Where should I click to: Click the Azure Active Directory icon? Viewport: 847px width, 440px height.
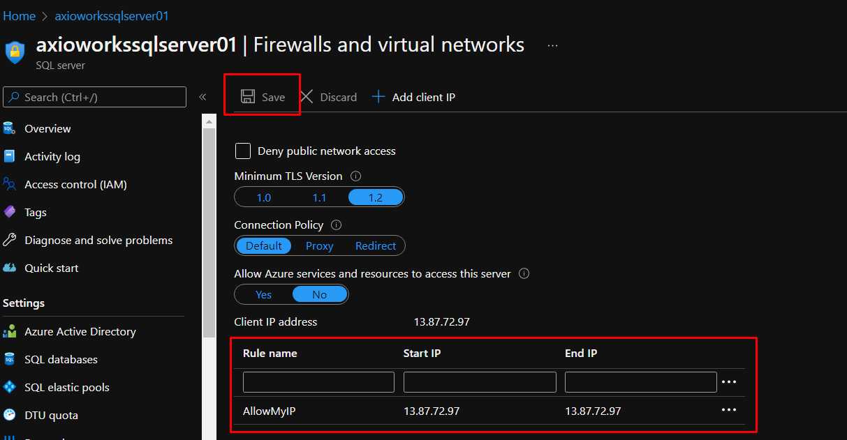(10, 331)
